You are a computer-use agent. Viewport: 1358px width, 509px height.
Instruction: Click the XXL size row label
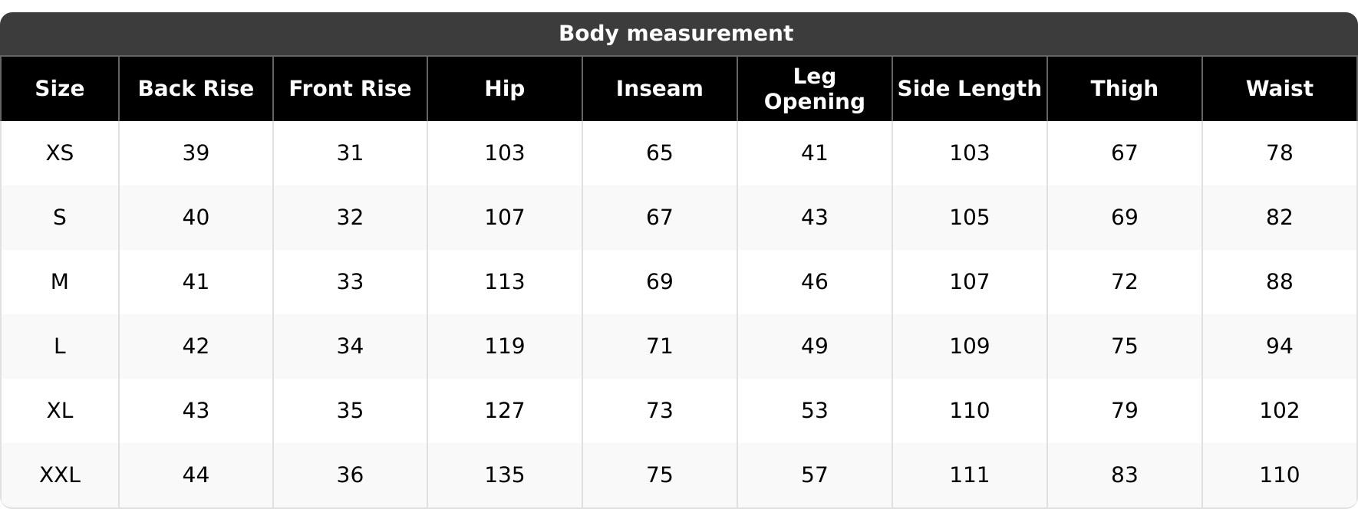[x=60, y=475]
